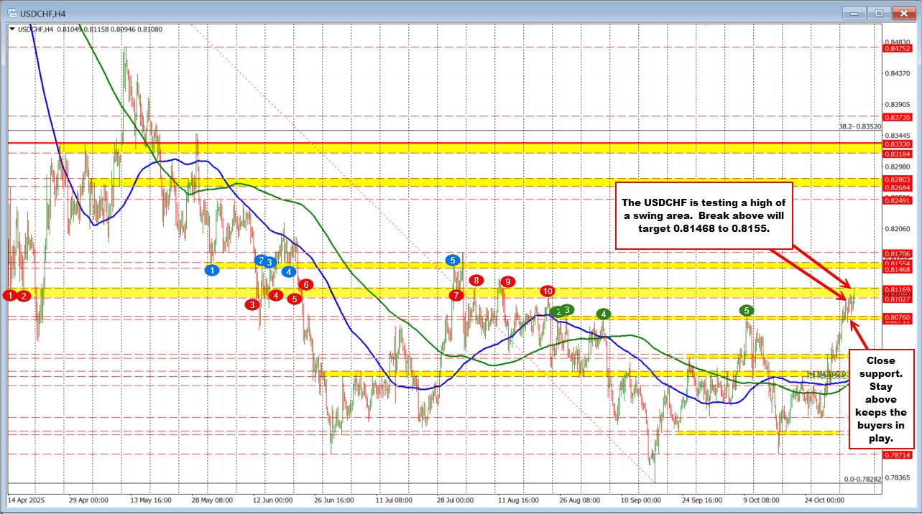922x514 pixels.
Task: Select red marker 10 near the 26 Aug area
Action: tap(548, 291)
